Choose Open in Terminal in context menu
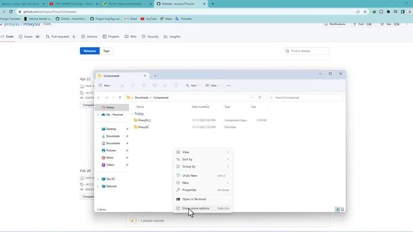This screenshot has height=232, width=413. point(202,199)
